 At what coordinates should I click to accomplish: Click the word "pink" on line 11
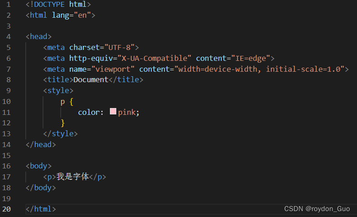[x=127, y=113]
